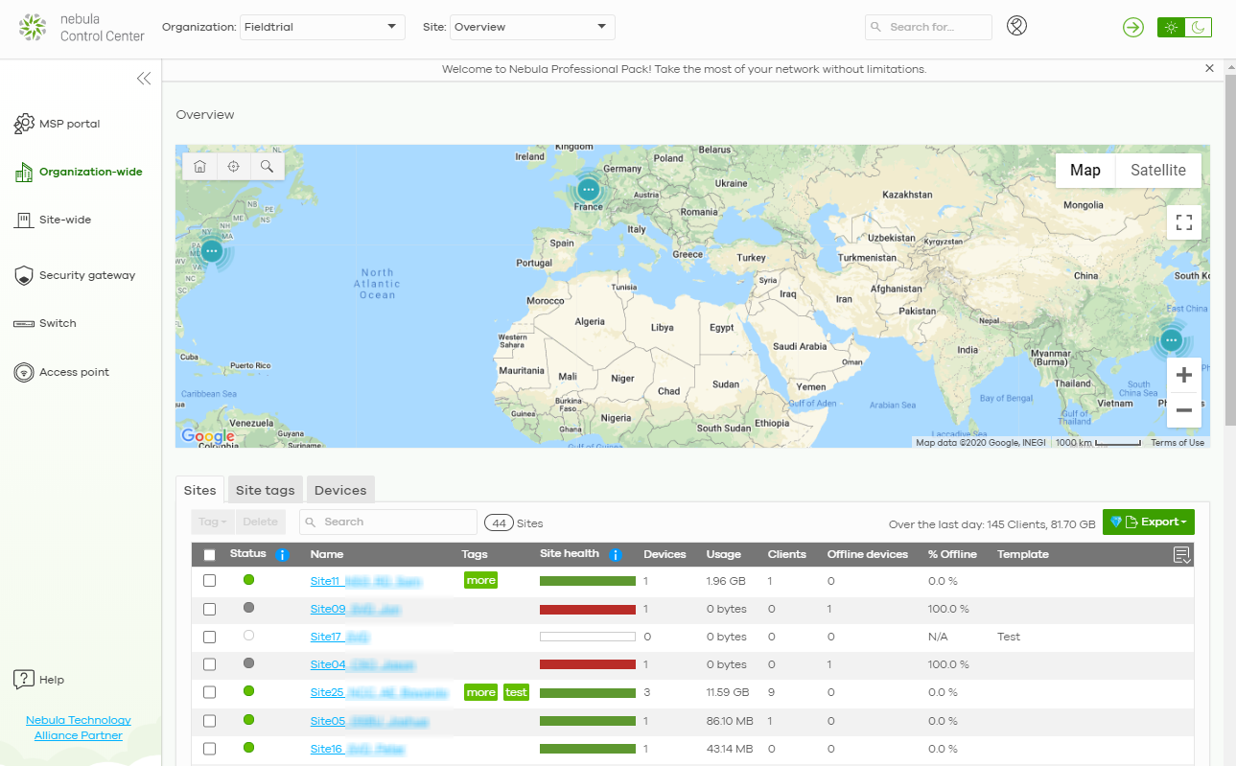Switch to light theme mode
Viewport: 1236px width, 766px height.
point(1171,28)
